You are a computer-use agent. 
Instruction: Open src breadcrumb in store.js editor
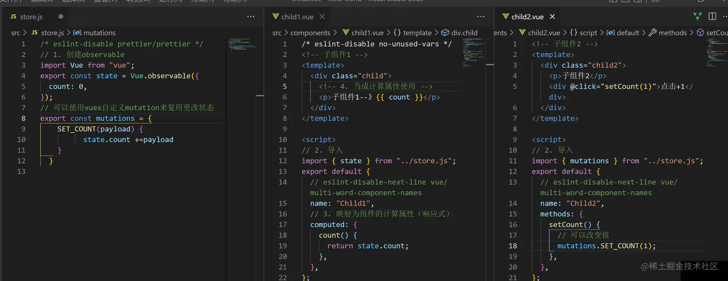[x=16, y=33]
